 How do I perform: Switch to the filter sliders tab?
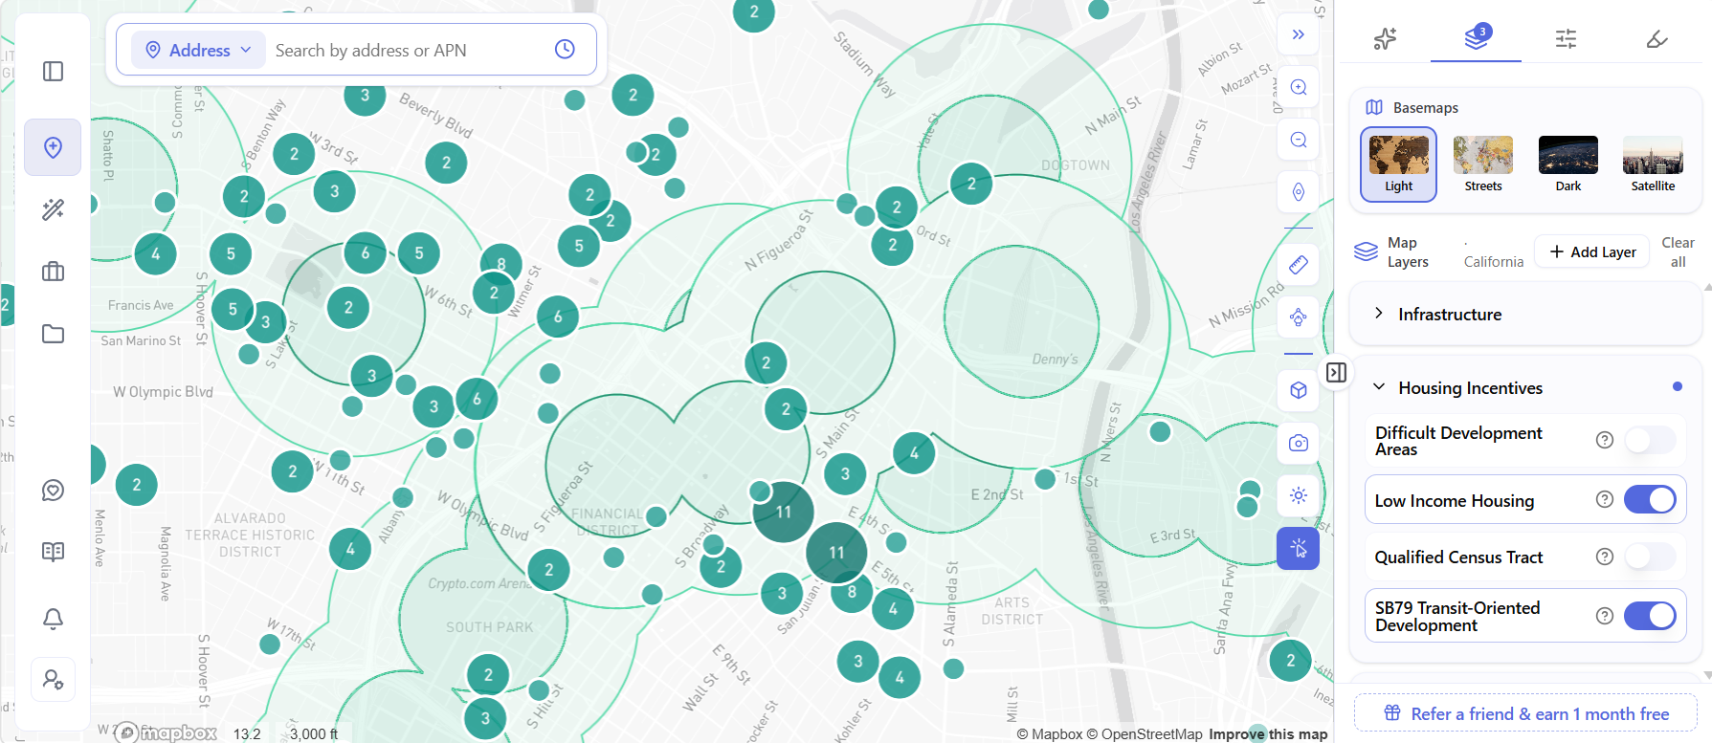point(1567,39)
